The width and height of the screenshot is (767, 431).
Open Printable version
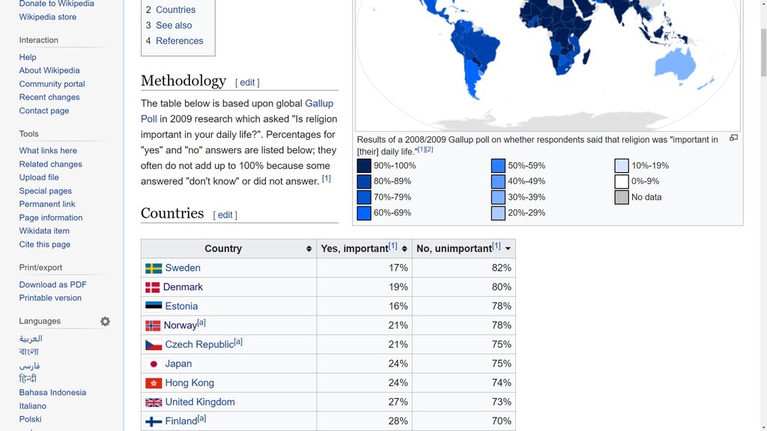50,298
